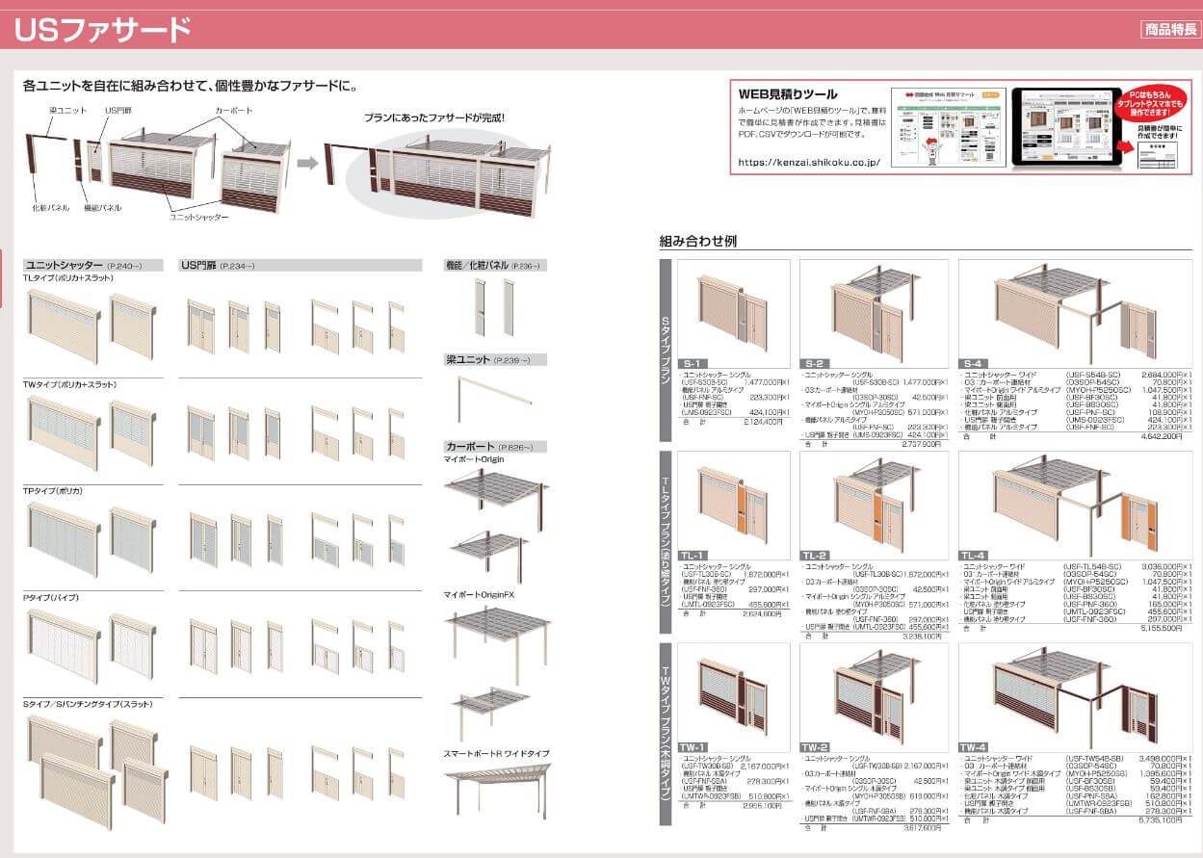Click the マイポートOriginFX carport illustration
This screenshot has height=858, width=1203.
(x=496, y=633)
